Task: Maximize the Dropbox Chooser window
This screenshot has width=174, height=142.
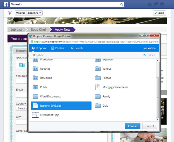Action: [x=147, y=35]
